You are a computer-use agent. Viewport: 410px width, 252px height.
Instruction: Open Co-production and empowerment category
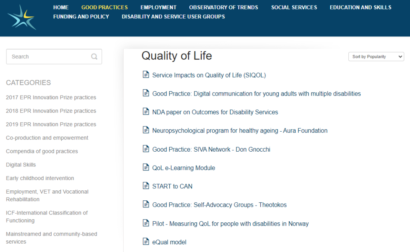(47, 138)
